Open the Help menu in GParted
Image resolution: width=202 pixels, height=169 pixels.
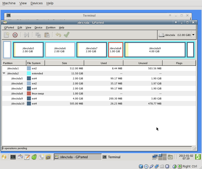click(62, 28)
